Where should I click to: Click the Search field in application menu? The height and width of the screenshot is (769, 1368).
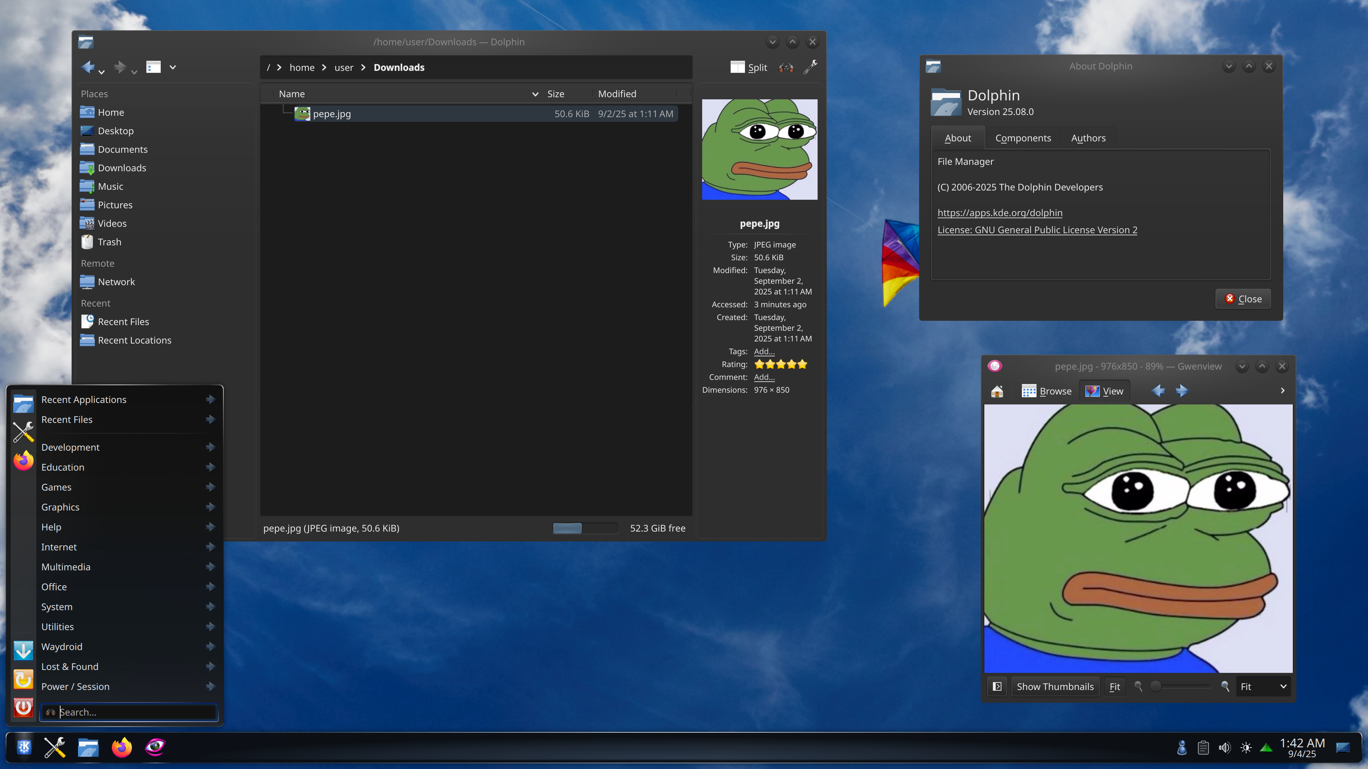point(129,712)
